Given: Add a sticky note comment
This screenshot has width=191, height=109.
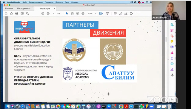Looking at the screenshot, I should click(x=115, y=13).
